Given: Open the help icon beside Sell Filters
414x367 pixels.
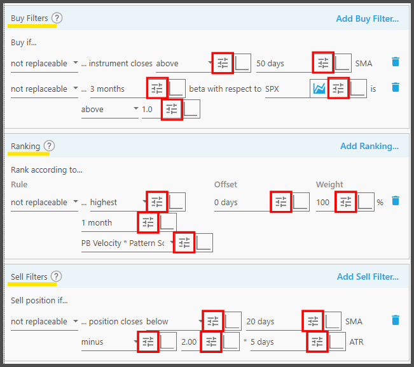Looking at the screenshot, I should (x=56, y=277).
